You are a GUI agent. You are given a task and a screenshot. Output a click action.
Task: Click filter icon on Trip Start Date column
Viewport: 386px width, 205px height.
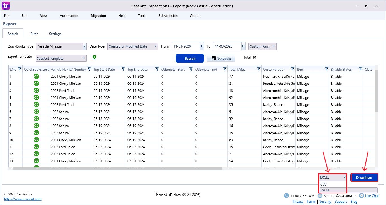tap(123, 69)
